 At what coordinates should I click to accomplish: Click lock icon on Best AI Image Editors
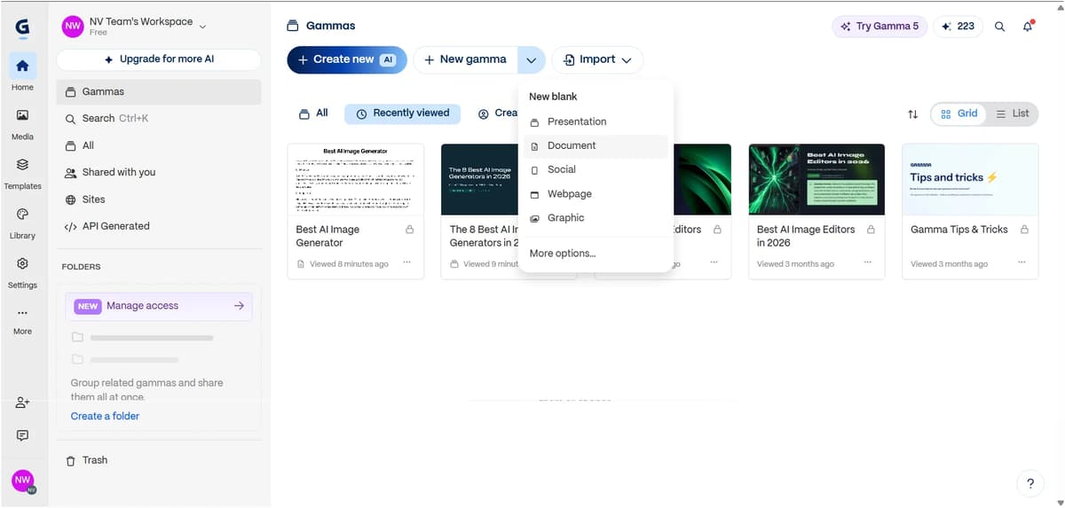coord(871,230)
